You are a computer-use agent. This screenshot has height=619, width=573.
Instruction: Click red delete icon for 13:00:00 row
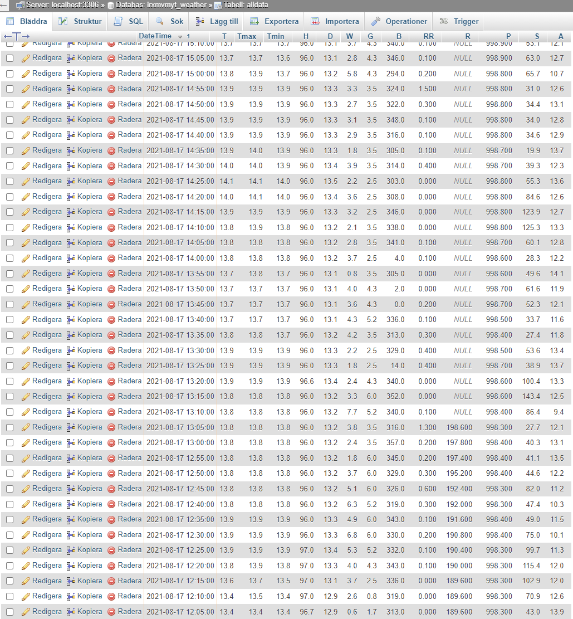click(111, 443)
